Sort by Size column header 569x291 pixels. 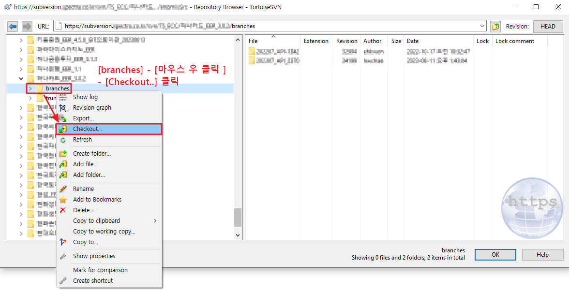[396, 41]
